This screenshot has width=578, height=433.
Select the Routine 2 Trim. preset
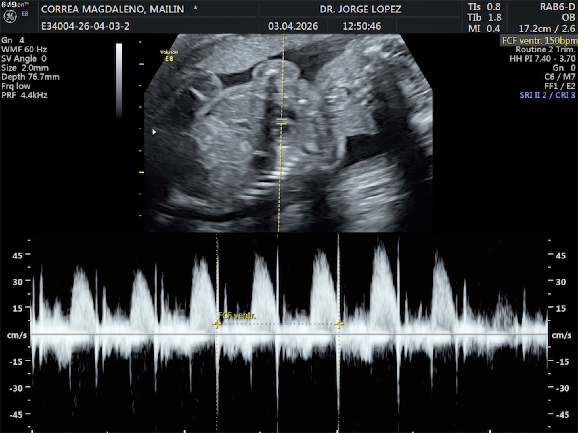coord(545,50)
